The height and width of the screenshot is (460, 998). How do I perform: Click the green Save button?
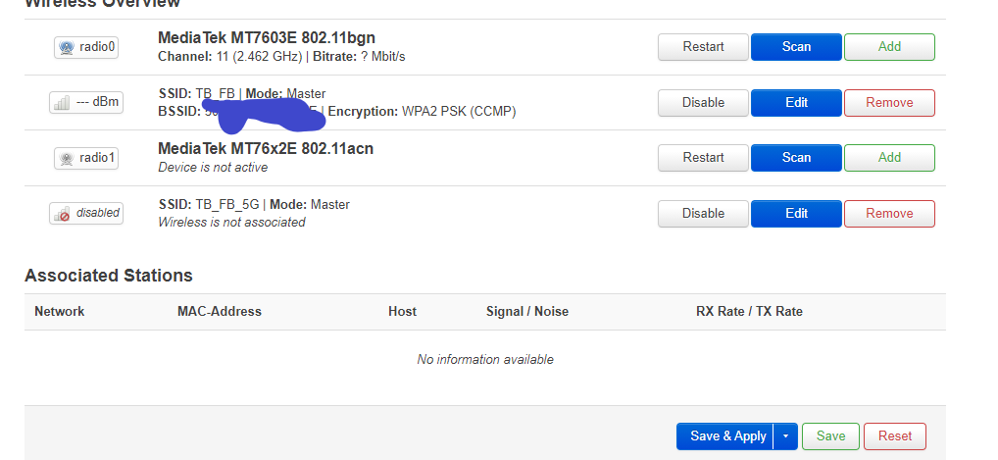pos(830,436)
